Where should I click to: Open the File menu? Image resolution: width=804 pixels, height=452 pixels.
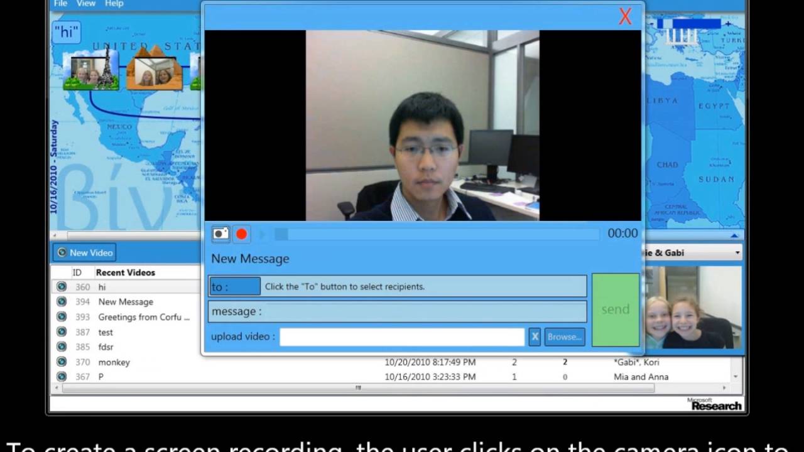(x=60, y=4)
